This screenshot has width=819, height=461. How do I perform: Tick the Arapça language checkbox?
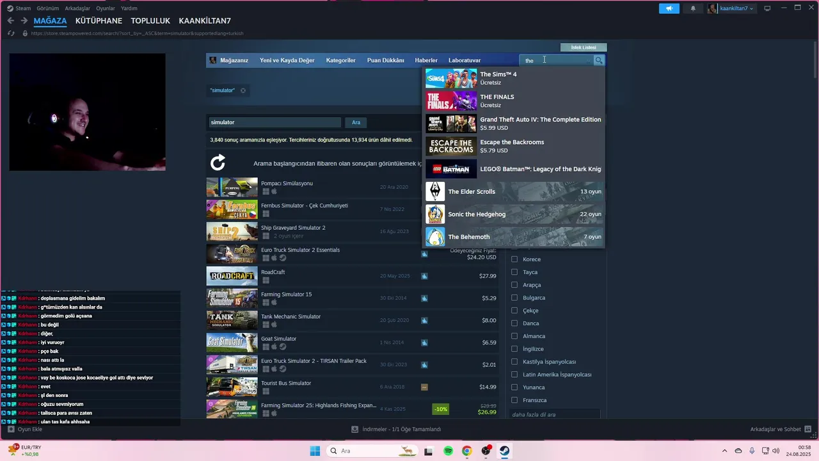[514, 285]
